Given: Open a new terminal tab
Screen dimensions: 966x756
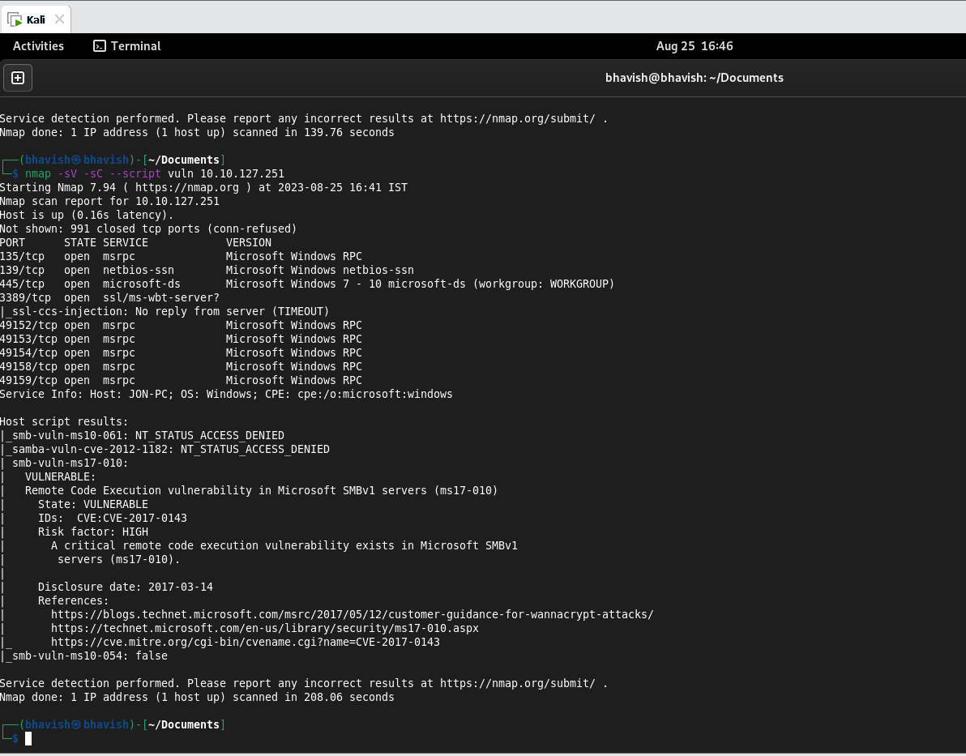Looking at the screenshot, I should click(17, 78).
